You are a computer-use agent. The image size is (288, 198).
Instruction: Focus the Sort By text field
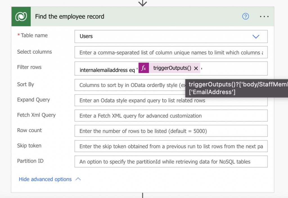pyautogui.click(x=129, y=85)
